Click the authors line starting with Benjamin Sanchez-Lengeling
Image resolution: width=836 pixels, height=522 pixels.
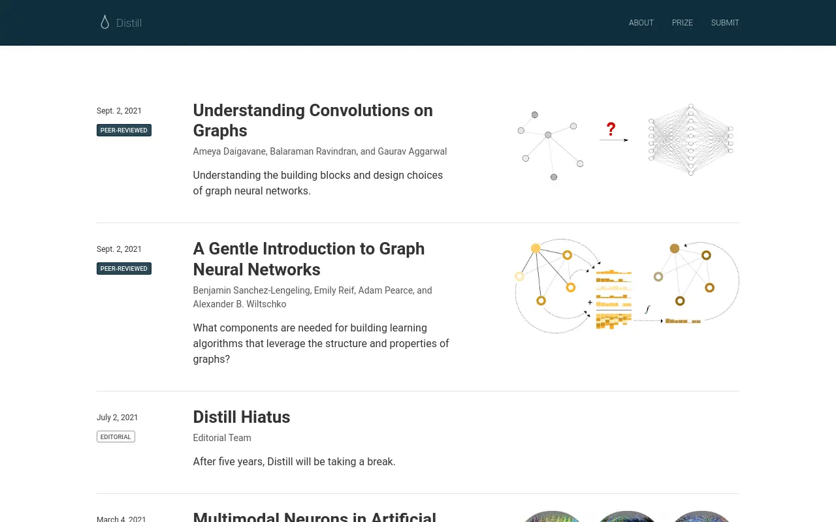point(313,297)
